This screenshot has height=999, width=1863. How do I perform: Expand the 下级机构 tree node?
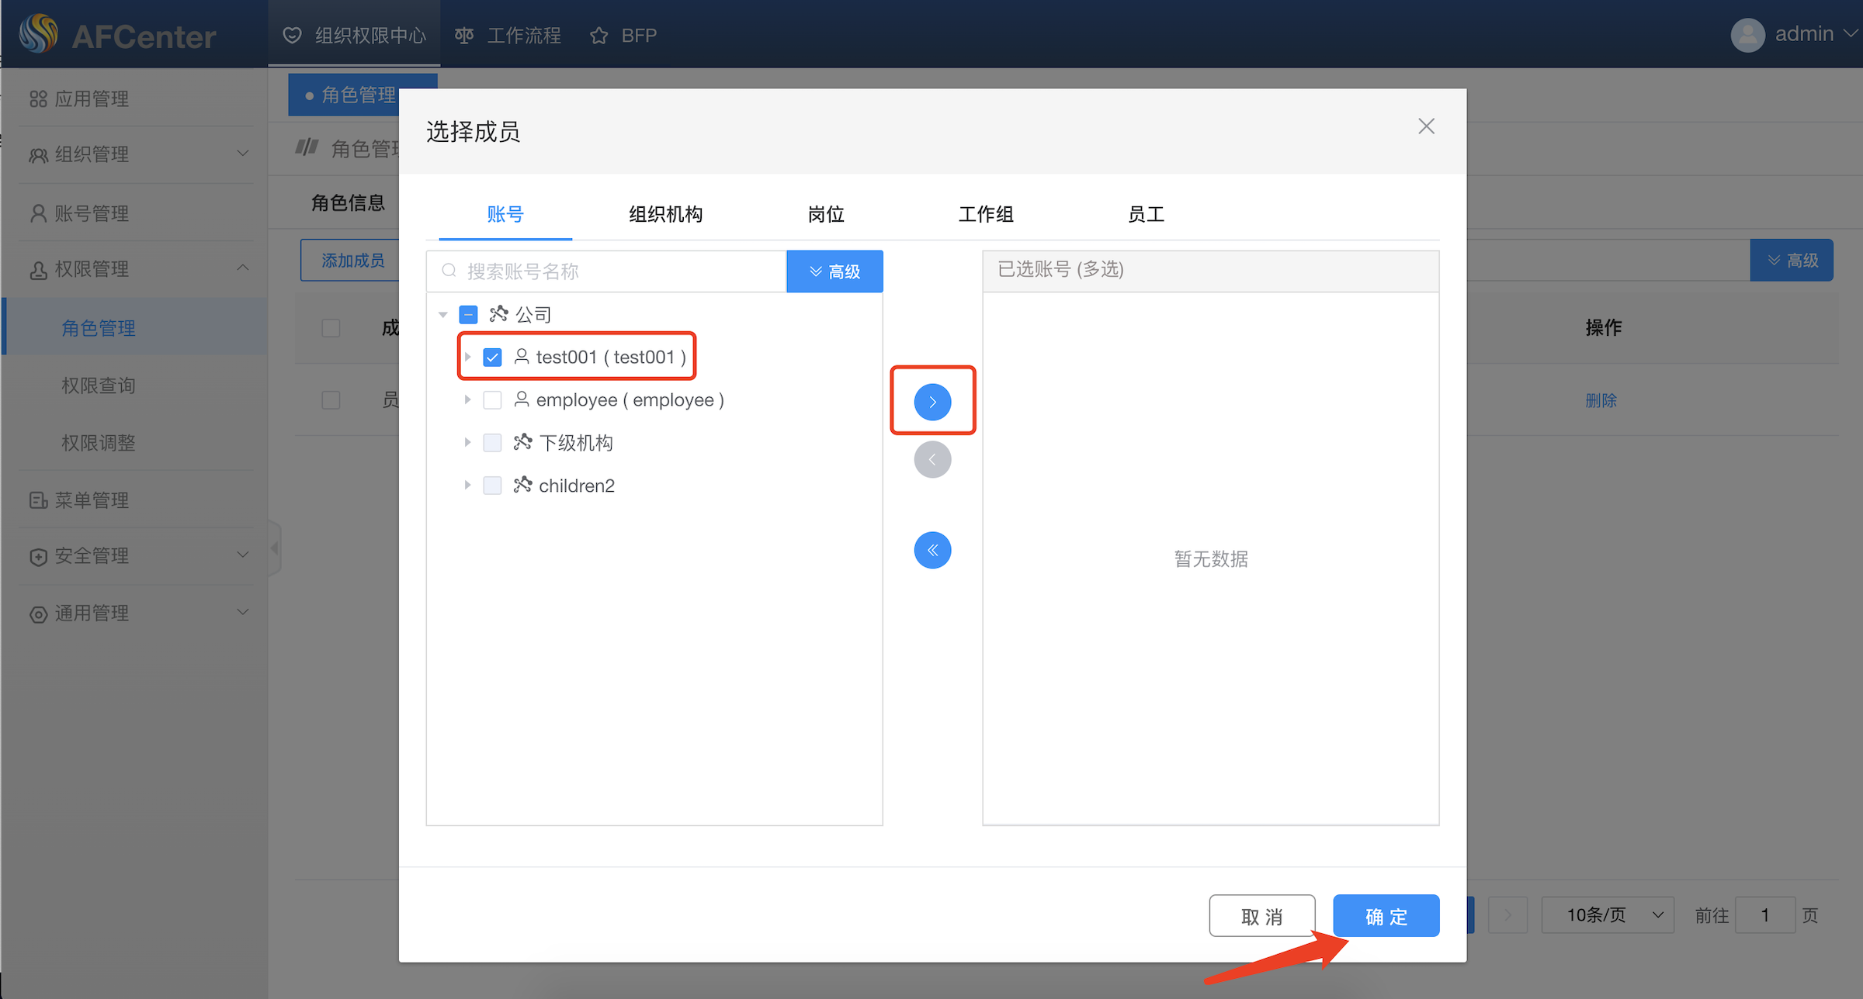tap(467, 442)
